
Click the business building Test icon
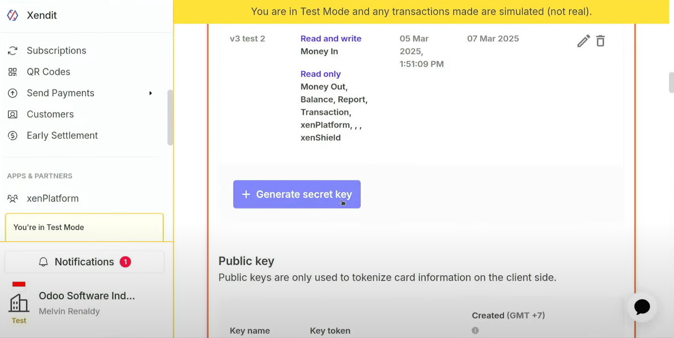(x=19, y=303)
